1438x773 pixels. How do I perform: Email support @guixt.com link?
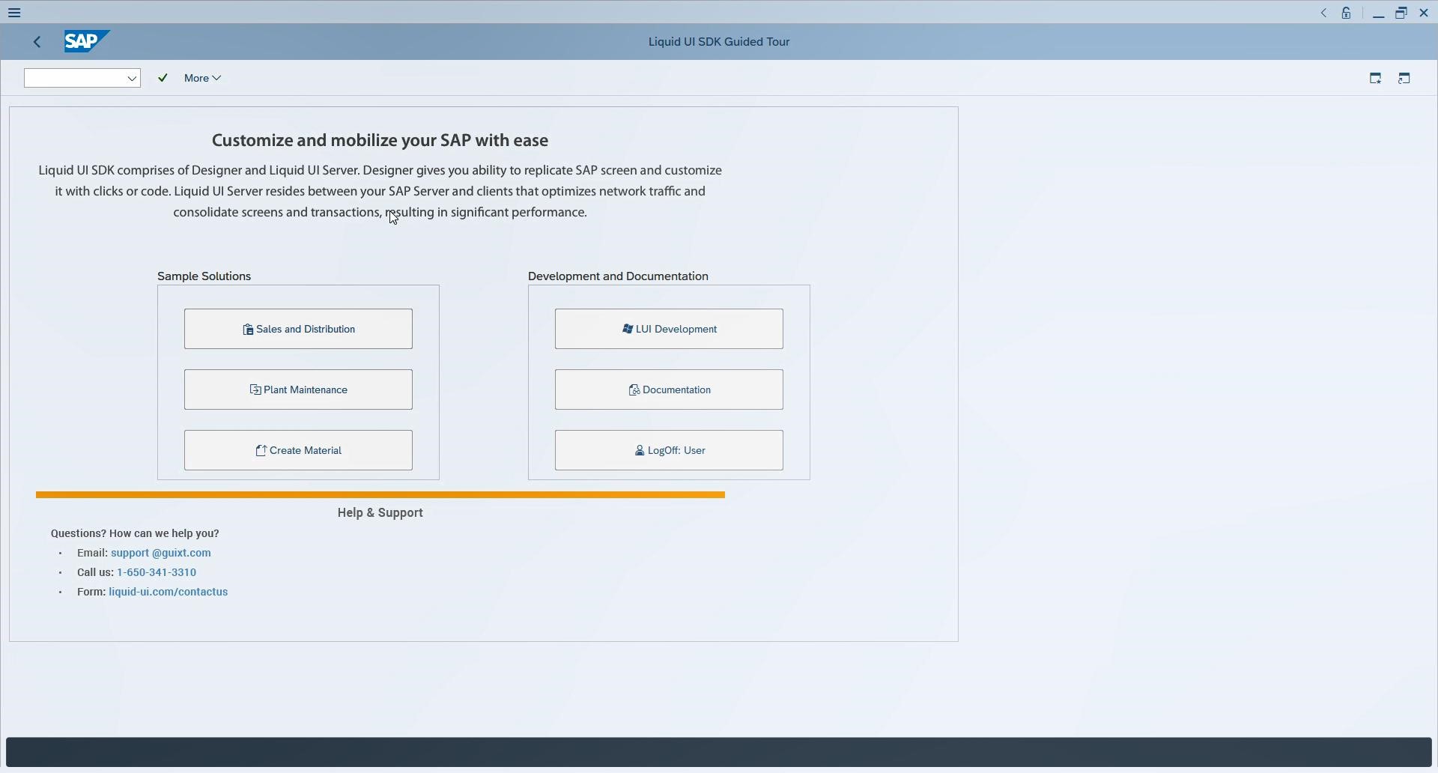coord(161,553)
